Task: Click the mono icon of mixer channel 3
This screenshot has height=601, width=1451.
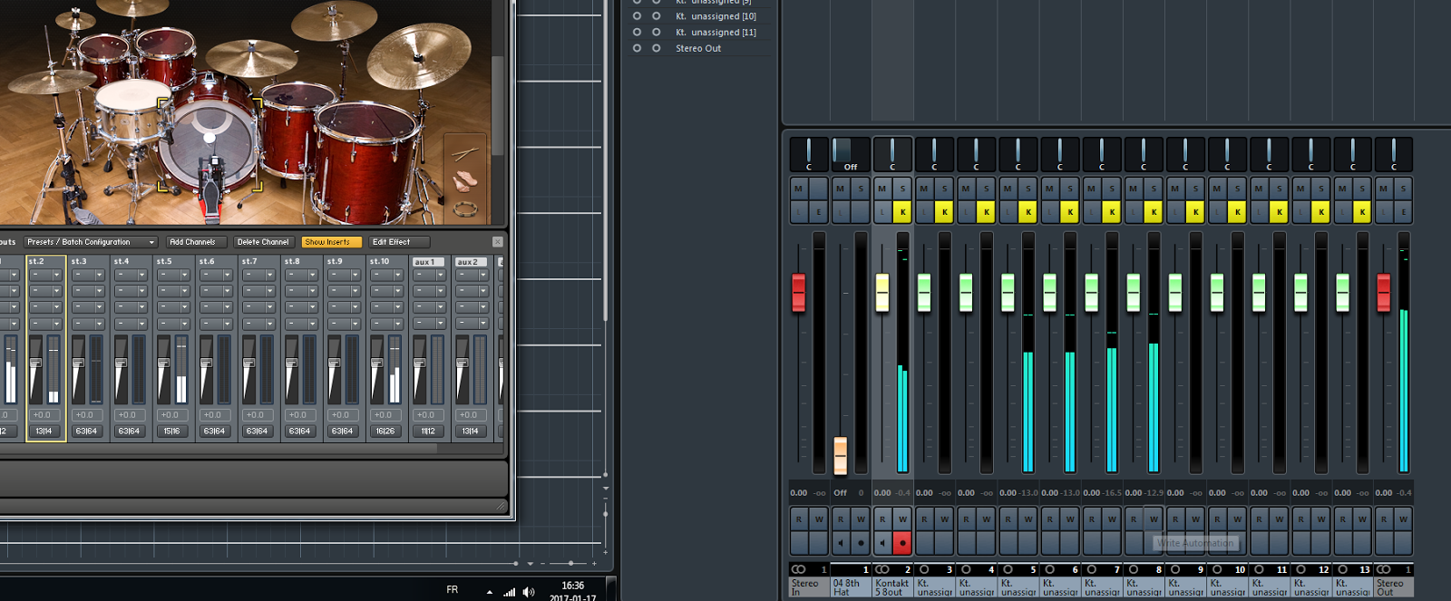Action: (x=924, y=569)
